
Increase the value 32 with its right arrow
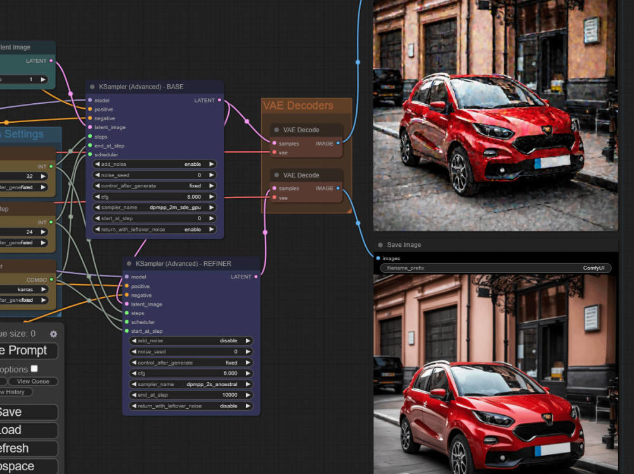click(x=43, y=176)
